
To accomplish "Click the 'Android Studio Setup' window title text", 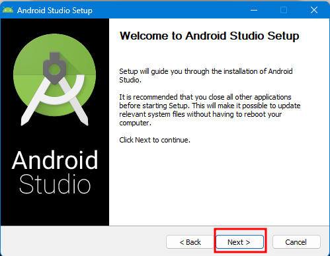I will pos(55,11).
